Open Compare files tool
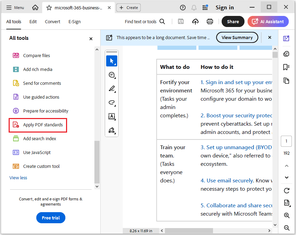Image resolution: width=296 pixels, height=235 pixels. pos(31,55)
